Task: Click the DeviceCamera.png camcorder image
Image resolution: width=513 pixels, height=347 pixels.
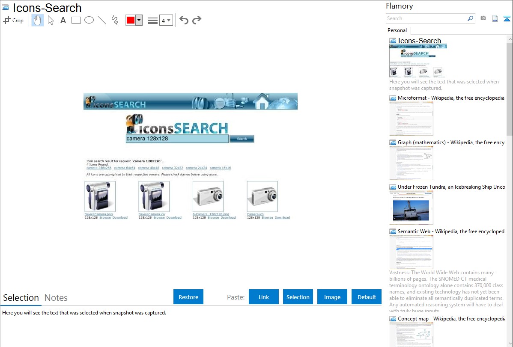Action: [x=100, y=196]
